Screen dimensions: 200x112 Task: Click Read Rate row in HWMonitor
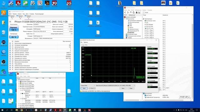(41, 100)
